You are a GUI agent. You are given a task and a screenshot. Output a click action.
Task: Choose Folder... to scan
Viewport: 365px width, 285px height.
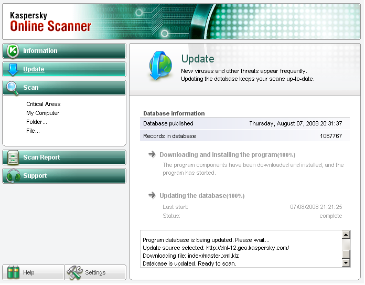(x=37, y=122)
